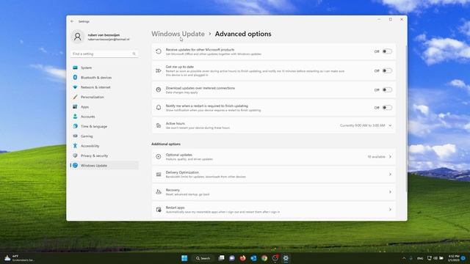Click the Accessibility figure icon in sidebar
This screenshot has width=470, height=264.
point(75,146)
